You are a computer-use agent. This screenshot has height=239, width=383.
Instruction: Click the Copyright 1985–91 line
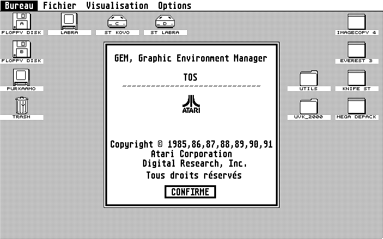click(x=191, y=145)
